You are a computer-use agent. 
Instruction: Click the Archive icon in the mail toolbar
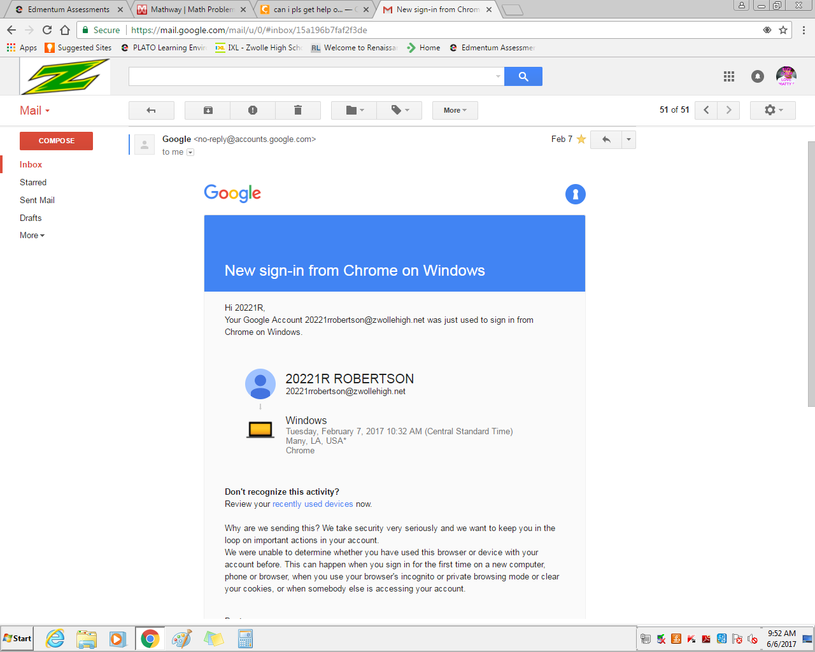(x=208, y=110)
